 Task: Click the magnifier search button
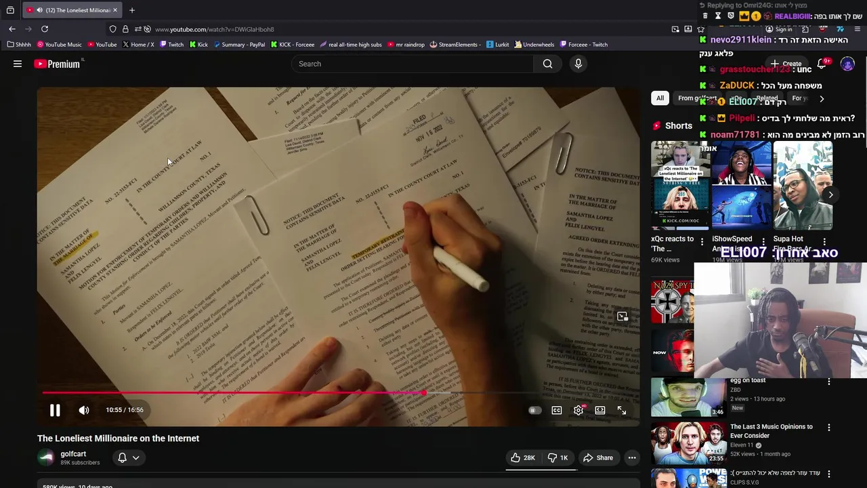click(x=547, y=64)
